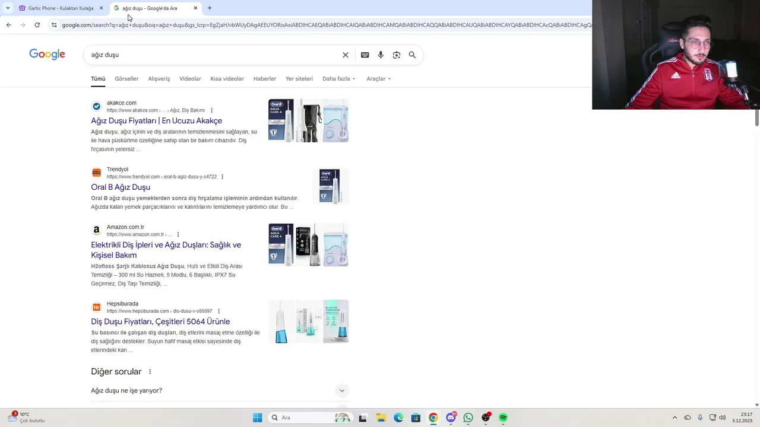Click the akakce.com result product thumbnail
The height and width of the screenshot is (427, 760).
click(308, 120)
